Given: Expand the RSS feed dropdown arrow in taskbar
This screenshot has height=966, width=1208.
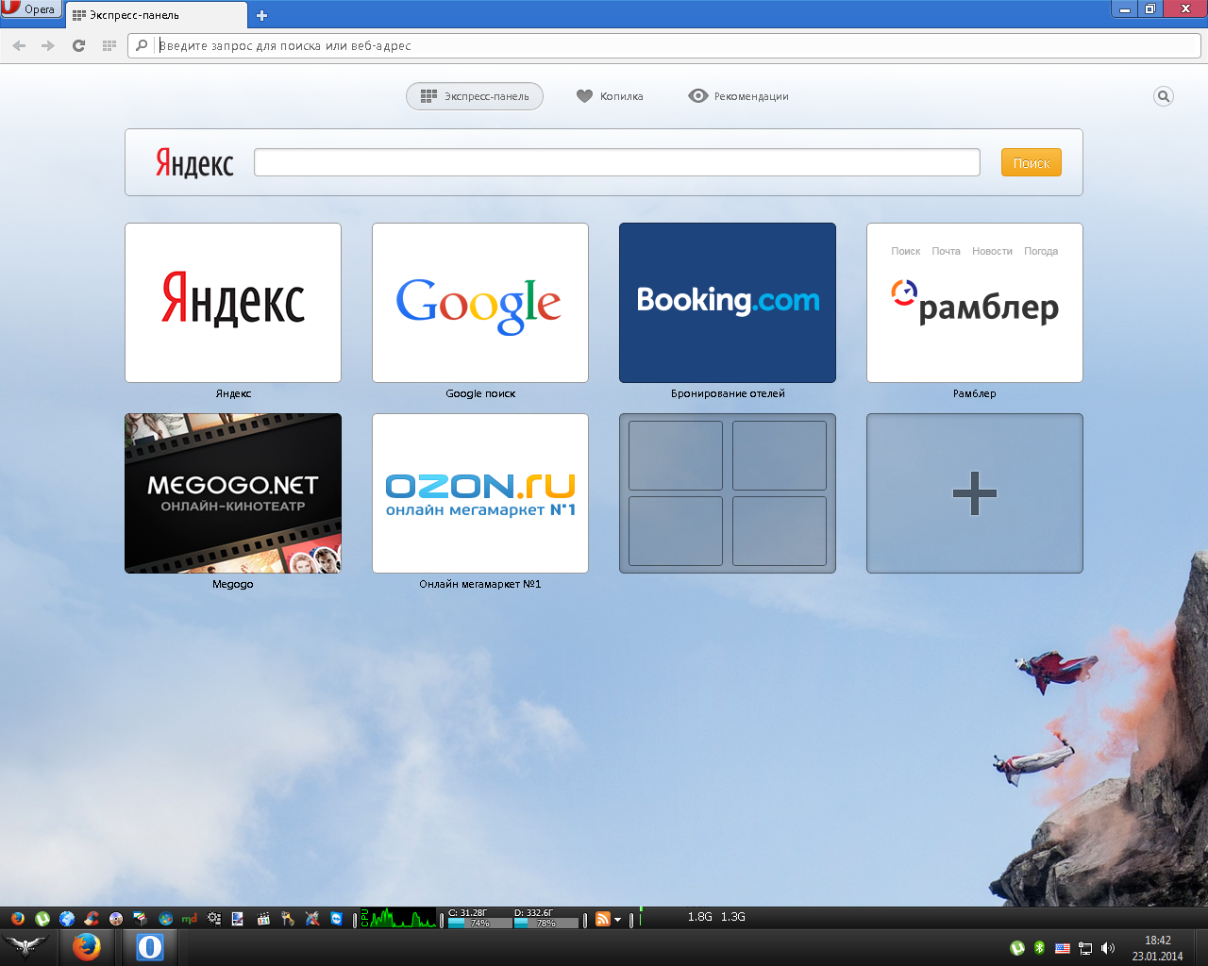Looking at the screenshot, I should [x=618, y=919].
